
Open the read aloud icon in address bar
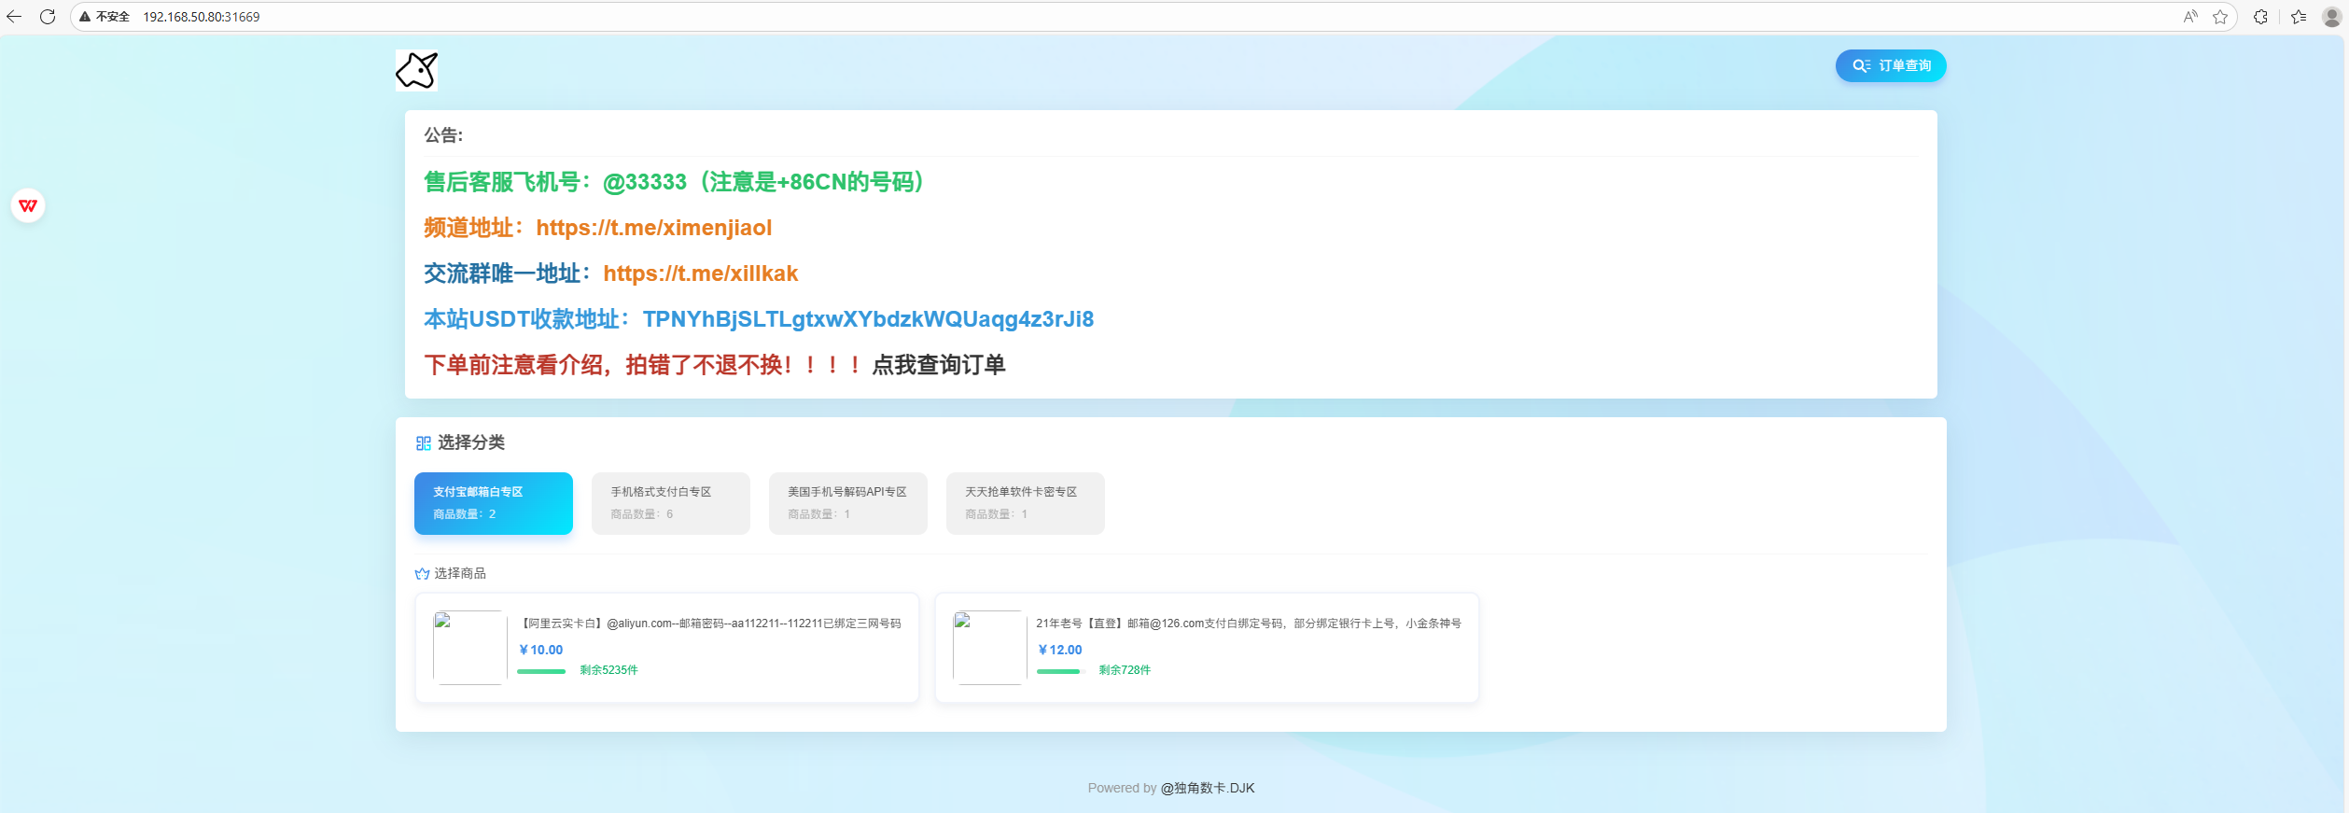click(x=2190, y=17)
